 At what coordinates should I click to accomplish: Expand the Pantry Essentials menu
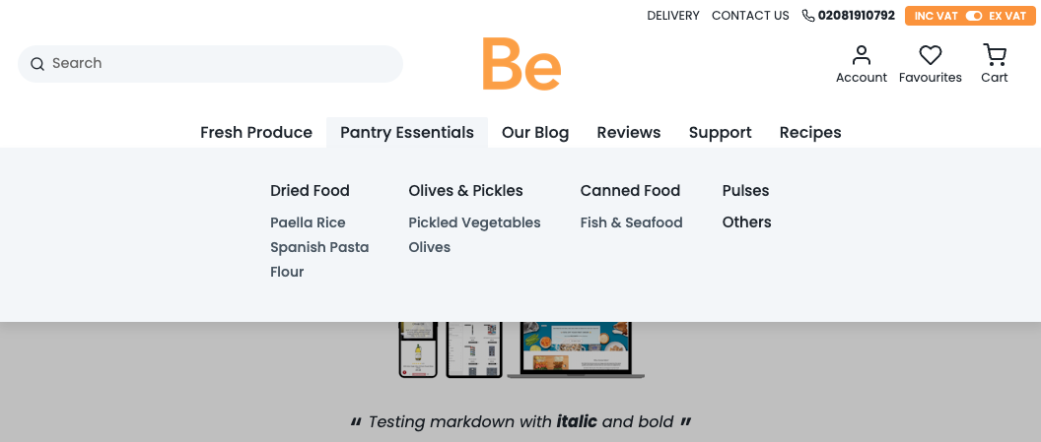(406, 133)
